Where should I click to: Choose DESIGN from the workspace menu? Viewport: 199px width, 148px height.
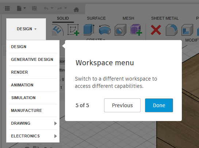tap(33, 47)
